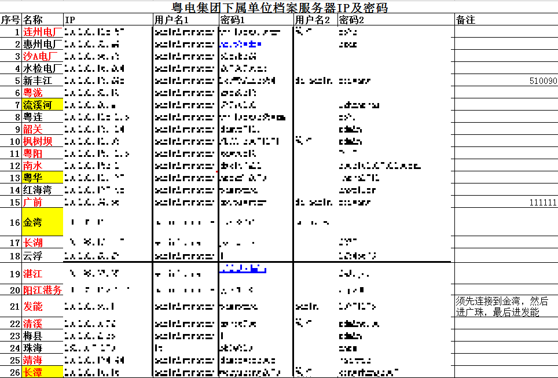Select the 密码1 cell in 云浮 row
Screen dimensions: 558x378
pos(255,255)
